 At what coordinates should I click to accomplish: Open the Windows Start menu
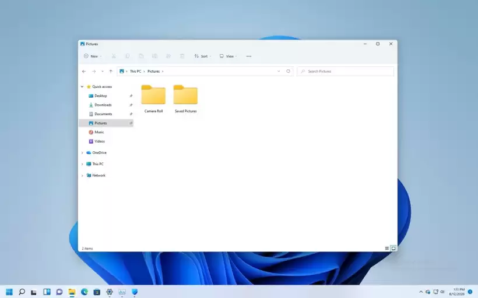coord(9,292)
